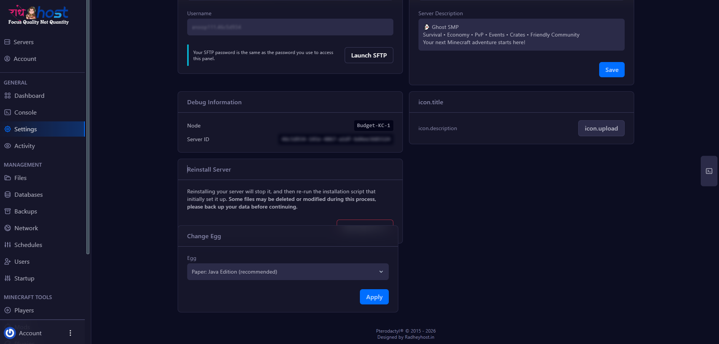Image resolution: width=719 pixels, height=344 pixels.
Task: Click the Servers icon in sidebar
Action: 7,42
